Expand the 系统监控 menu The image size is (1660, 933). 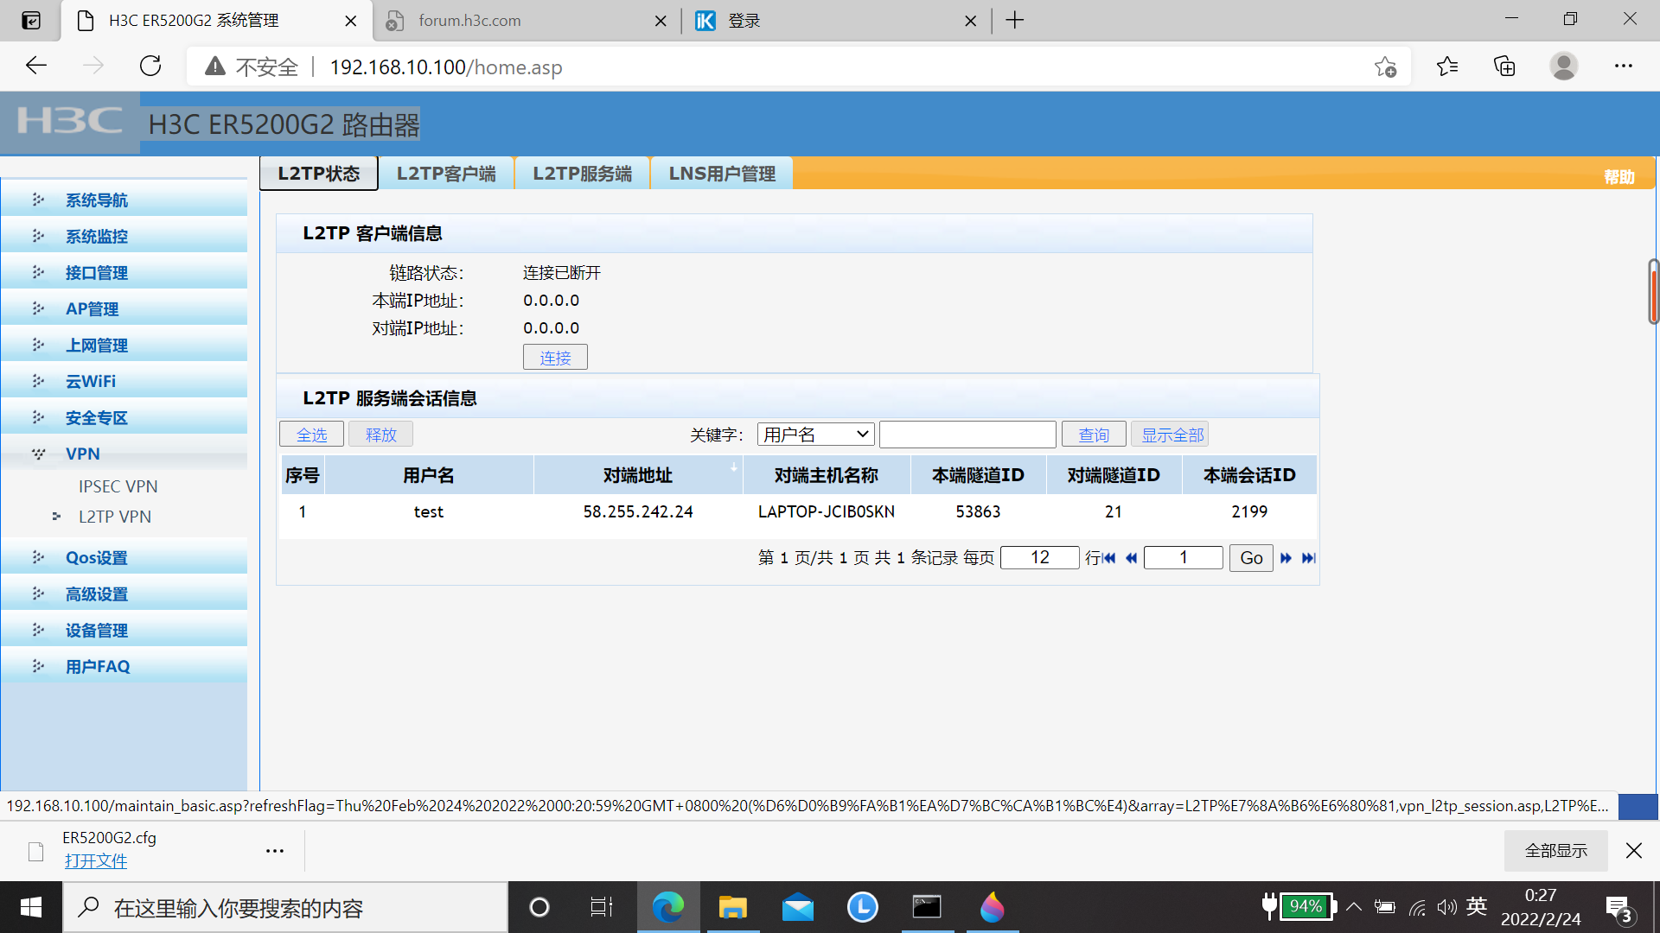pos(97,236)
